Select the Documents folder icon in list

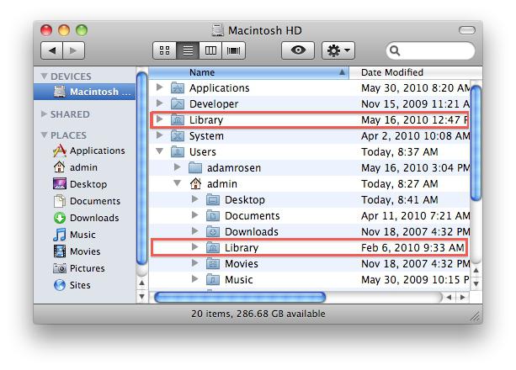(x=213, y=216)
